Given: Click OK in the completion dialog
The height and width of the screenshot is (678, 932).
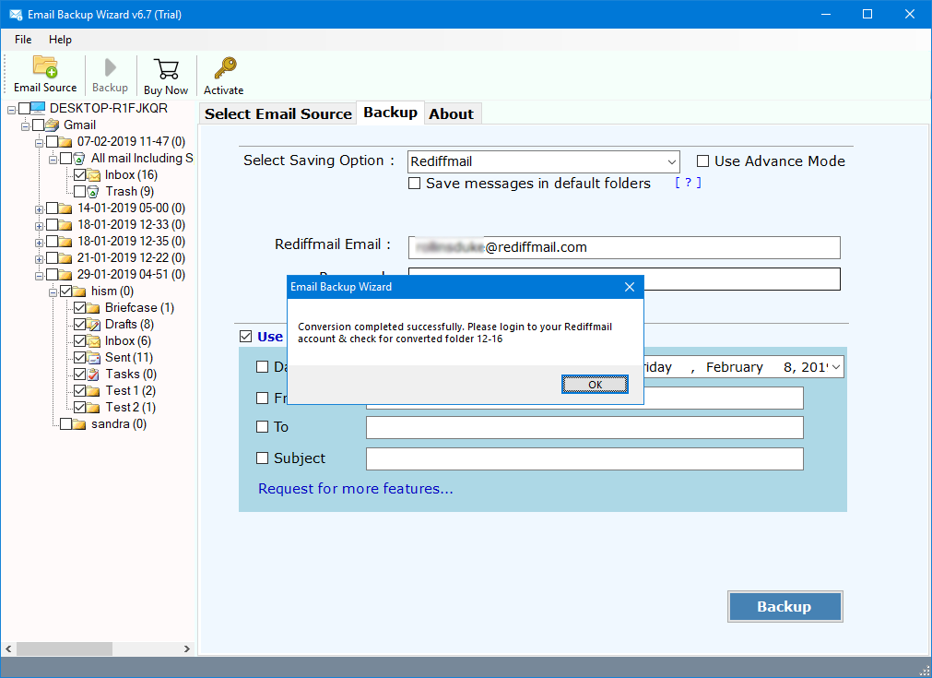Looking at the screenshot, I should point(595,385).
